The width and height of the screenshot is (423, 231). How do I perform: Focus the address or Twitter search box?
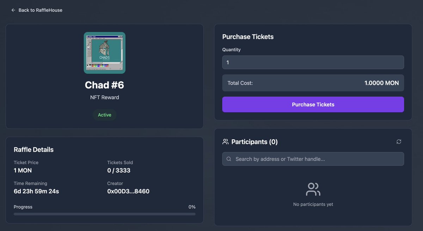(x=313, y=159)
